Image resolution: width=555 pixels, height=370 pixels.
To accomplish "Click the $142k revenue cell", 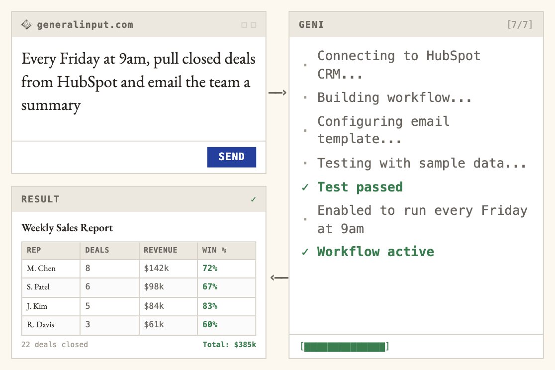I will coord(168,269).
